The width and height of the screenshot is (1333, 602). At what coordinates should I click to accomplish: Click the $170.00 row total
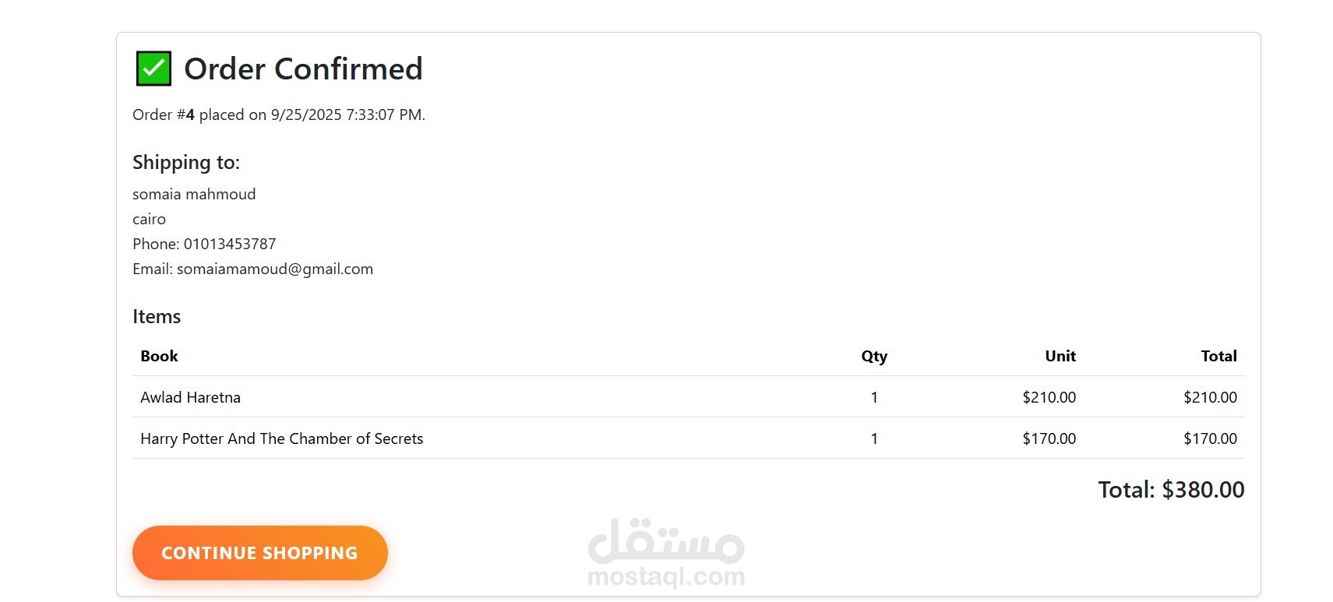pos(1210,438)
